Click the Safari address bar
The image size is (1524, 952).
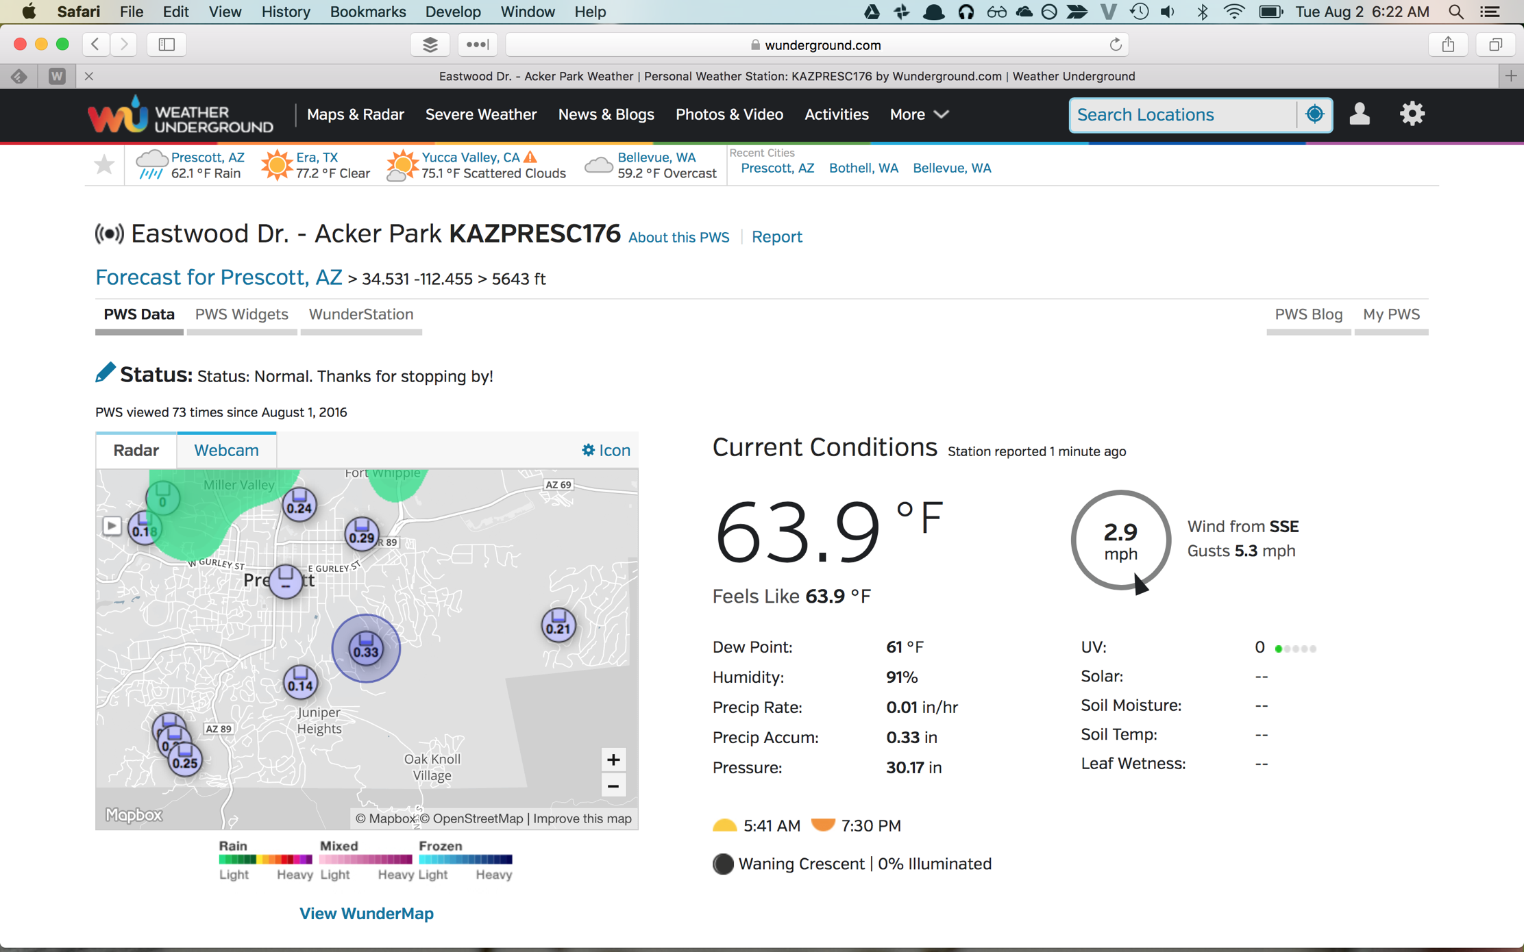(817, 45)
